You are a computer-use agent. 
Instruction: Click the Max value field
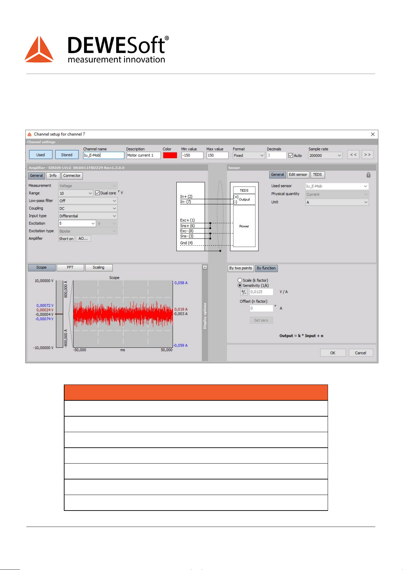coord(218,155)
